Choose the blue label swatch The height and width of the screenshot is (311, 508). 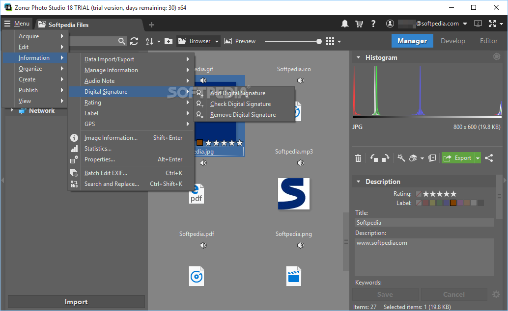click(x=446, y=203)
